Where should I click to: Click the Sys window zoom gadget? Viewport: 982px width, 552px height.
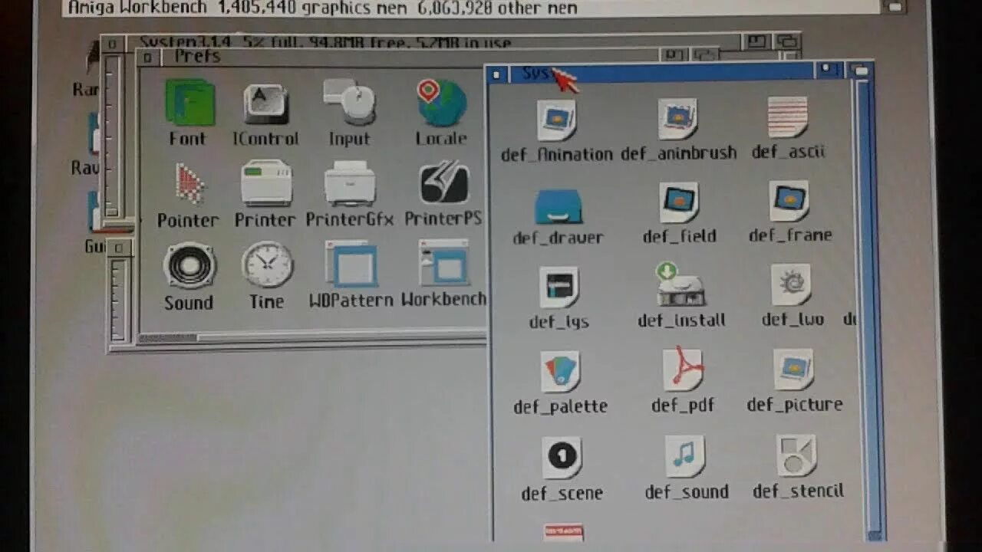coord(829,71)
